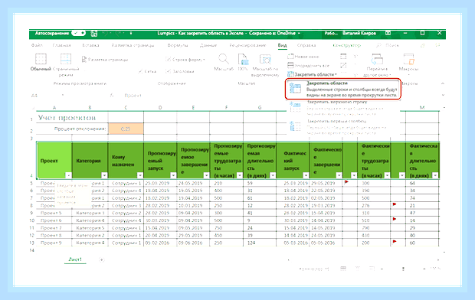Adjust the zoom slider in status bar
Viewport: 475px width, 300px height.
coord(403,269)
